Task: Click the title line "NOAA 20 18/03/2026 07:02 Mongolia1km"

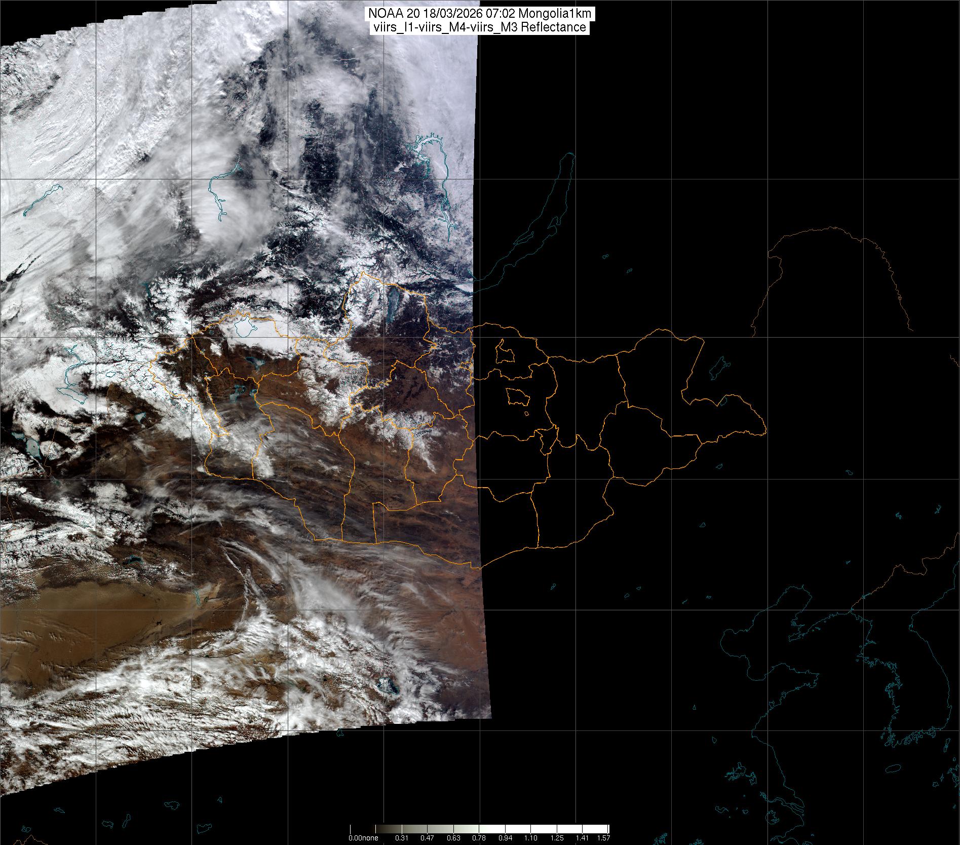Action: pyautogui.click(x=480, y=15)
